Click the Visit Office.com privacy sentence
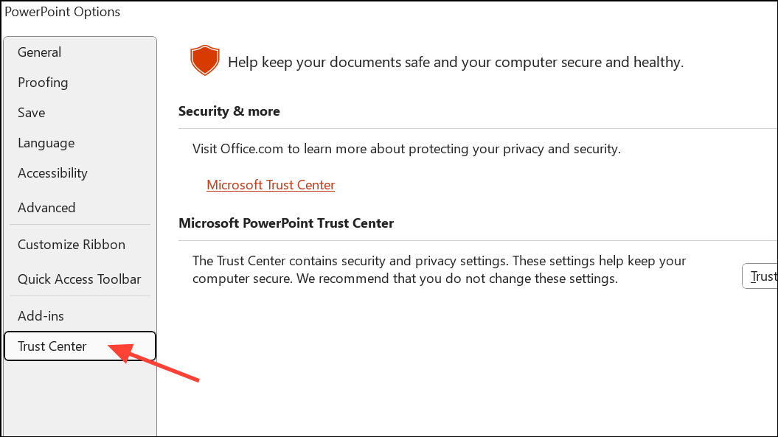This screenshot has width=778, height=437. [406, 149]
